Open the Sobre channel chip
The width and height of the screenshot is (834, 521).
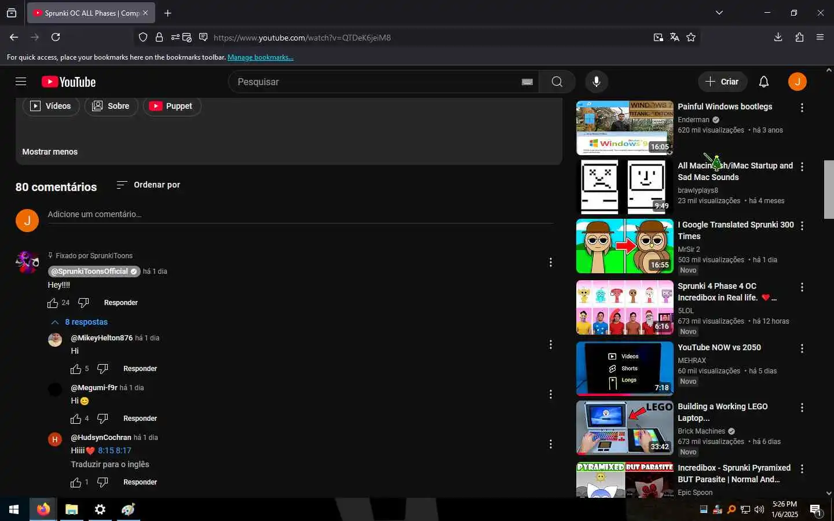tap(111, 106)
